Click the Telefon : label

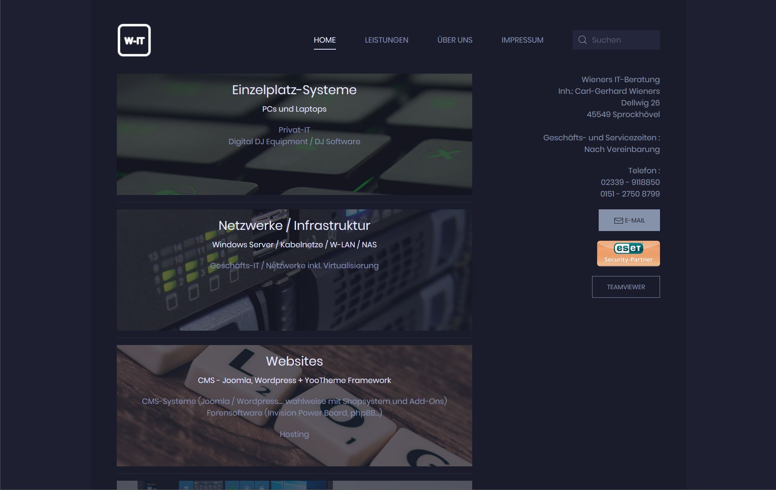pos(644,171)
